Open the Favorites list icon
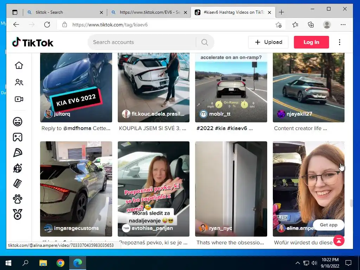 click(x=295, y=25)
